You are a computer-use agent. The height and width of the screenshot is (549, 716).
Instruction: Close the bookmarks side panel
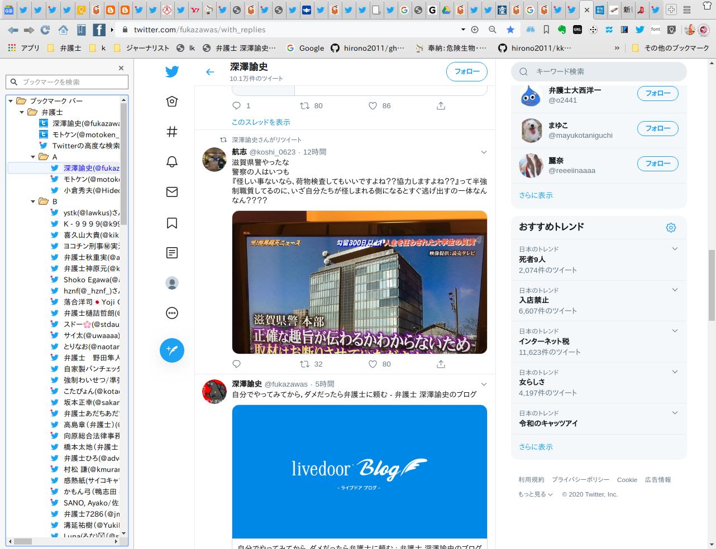click(x=121, y=68)
